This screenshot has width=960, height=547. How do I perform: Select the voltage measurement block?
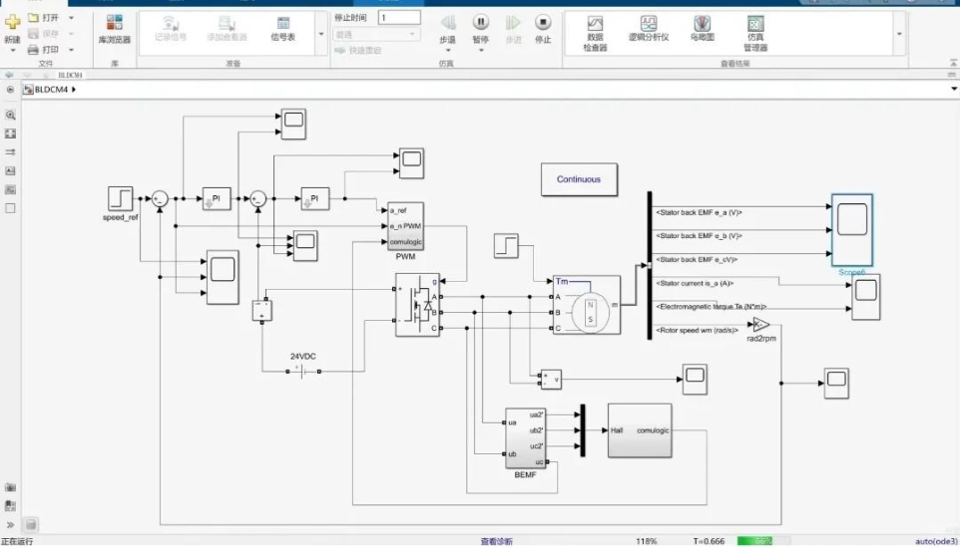[x=551, y=379]
